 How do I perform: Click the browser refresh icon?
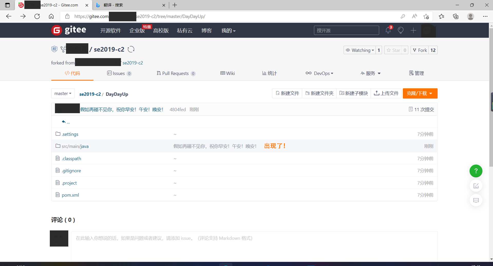[37, 16]
